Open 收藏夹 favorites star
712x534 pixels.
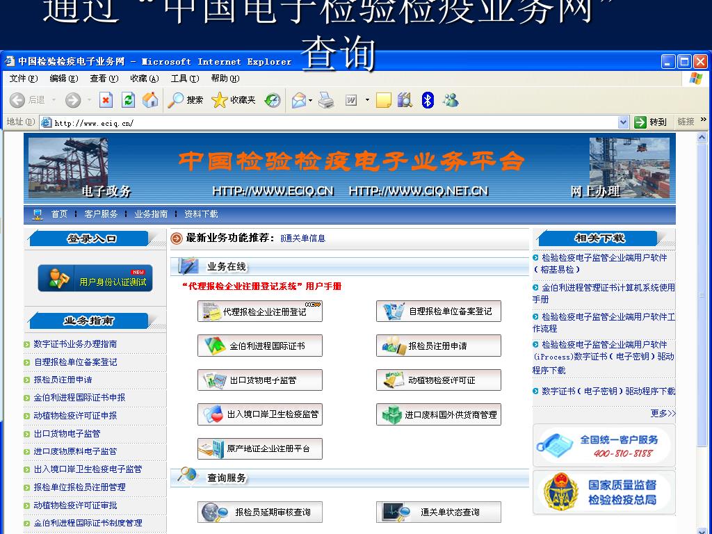[x=234, y=100]
